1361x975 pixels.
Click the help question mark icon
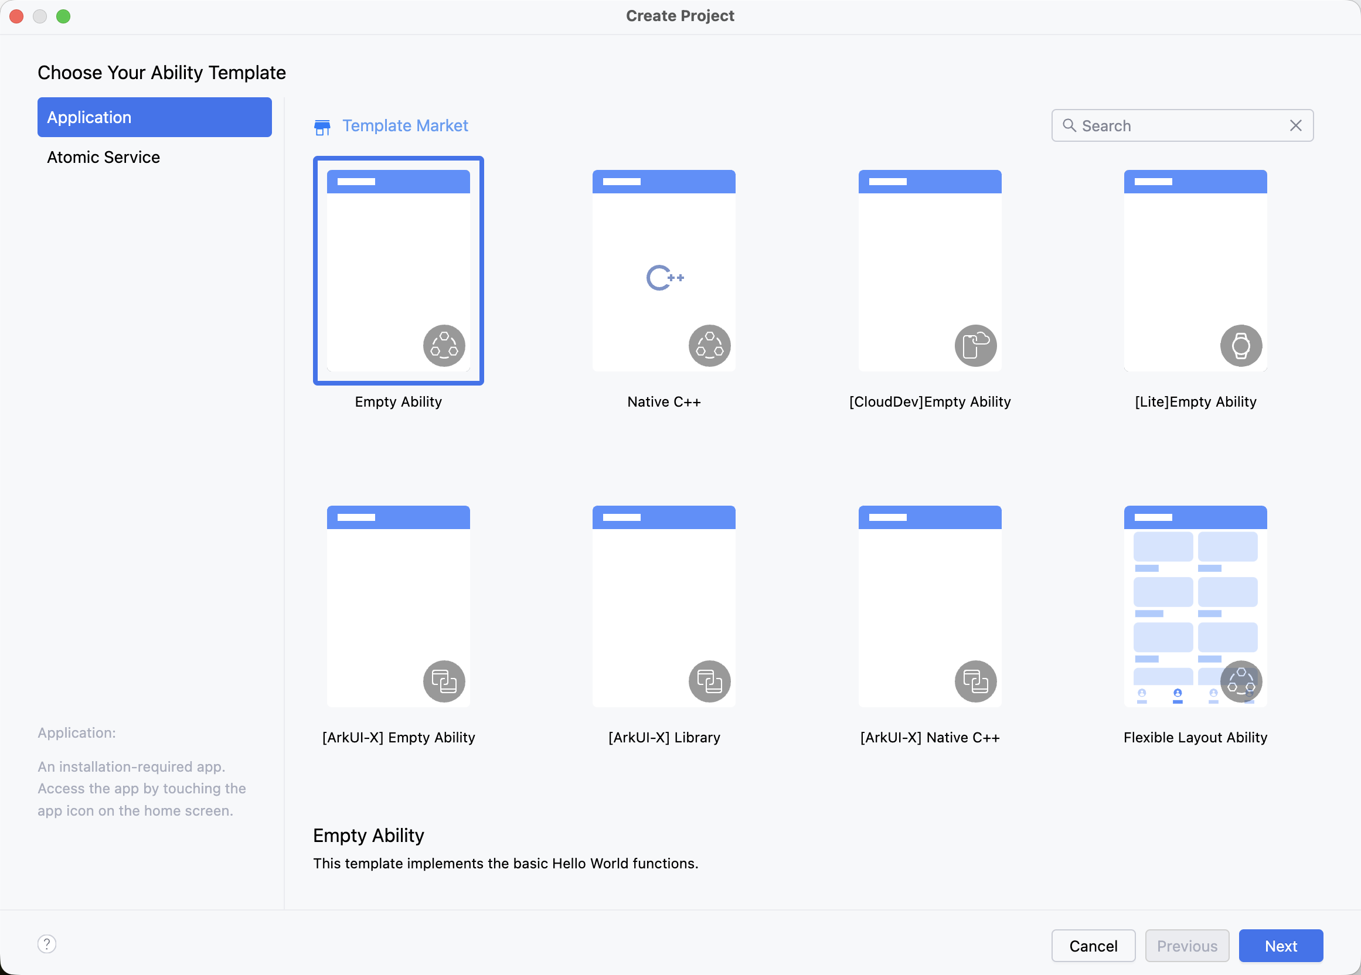[x=47, y=944]
